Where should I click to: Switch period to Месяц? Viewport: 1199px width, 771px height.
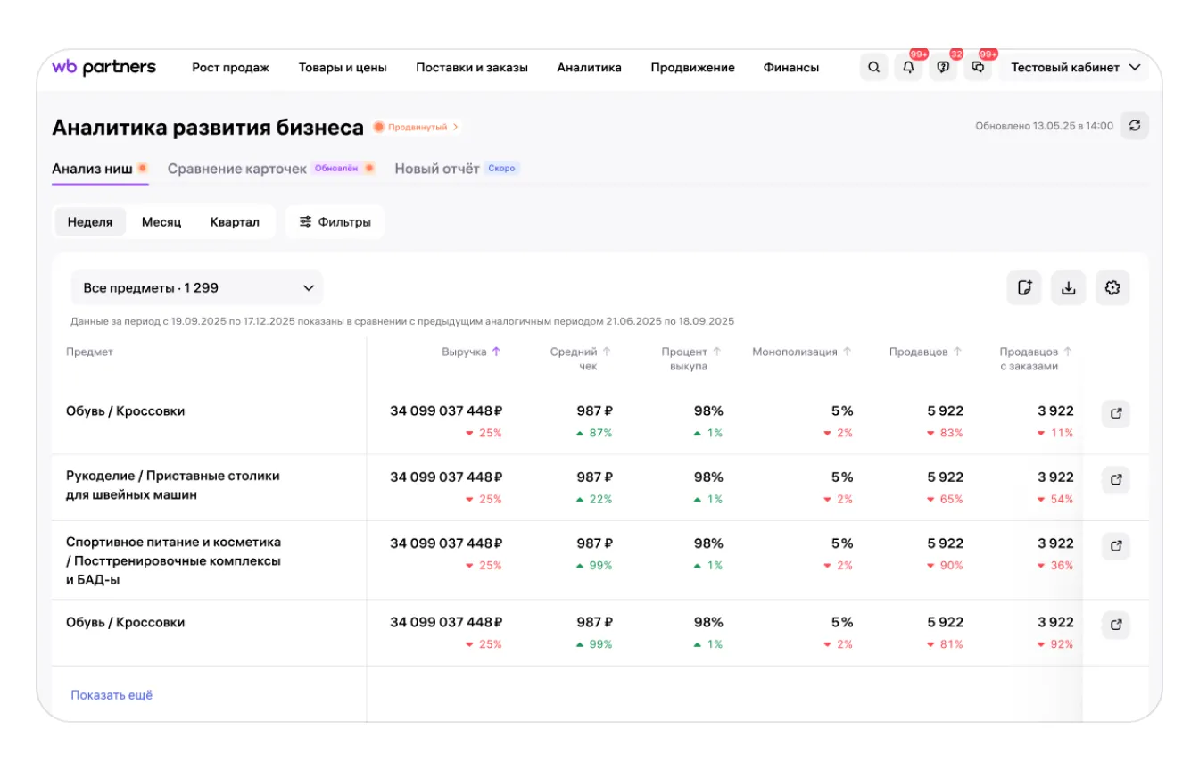161,222
